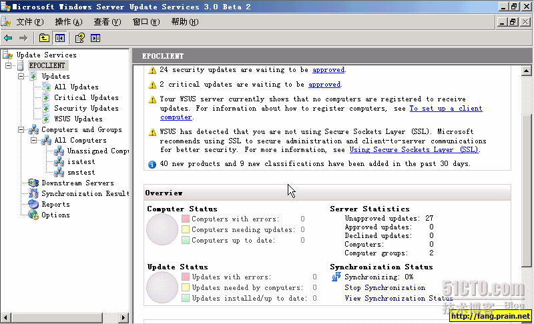Click the All Computers group icon

[46, 140]
